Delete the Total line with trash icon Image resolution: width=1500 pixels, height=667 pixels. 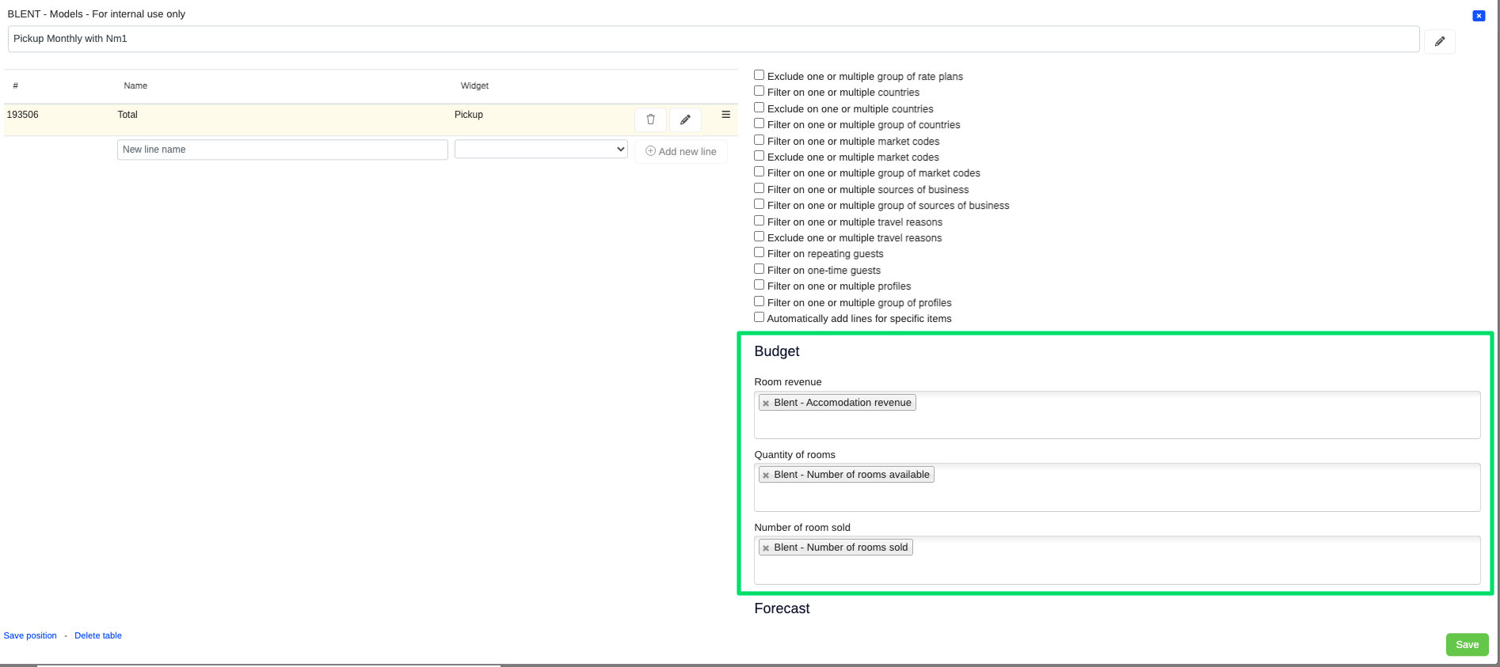(650, 119)
